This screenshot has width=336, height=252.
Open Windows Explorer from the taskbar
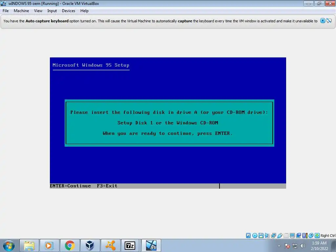[x=29, y=245]
